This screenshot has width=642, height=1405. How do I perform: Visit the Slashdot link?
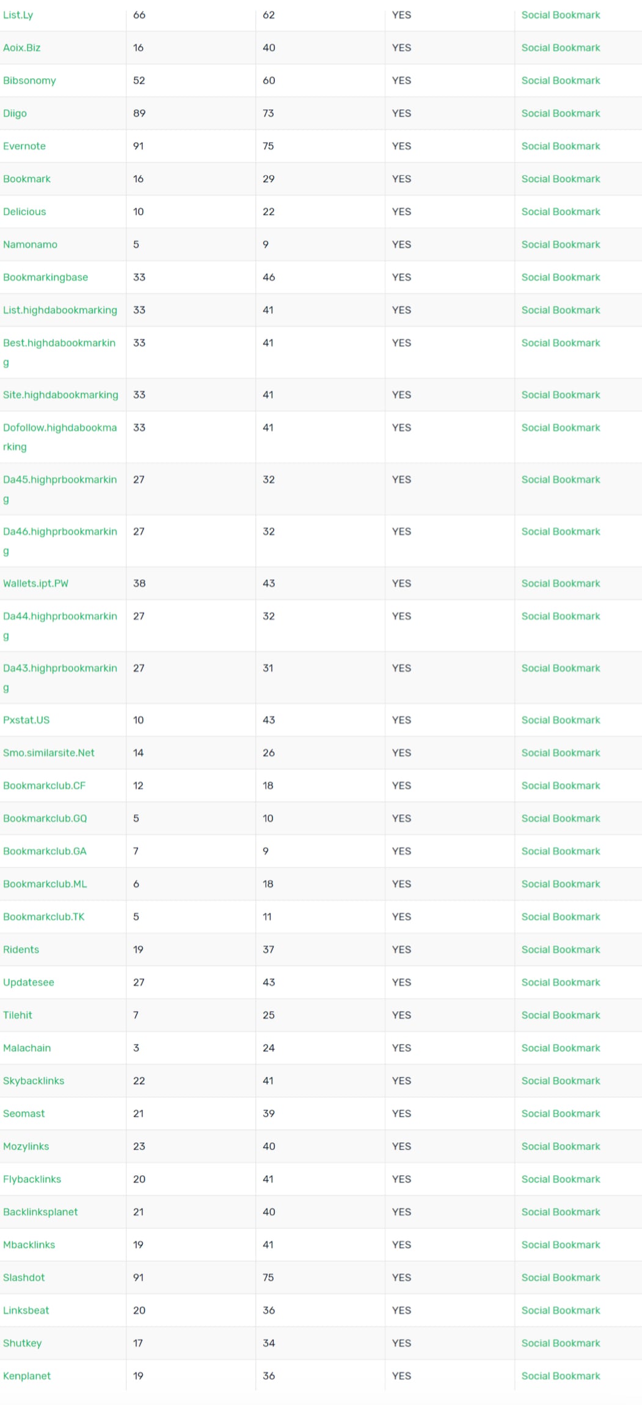click(x=24, y=1277)
